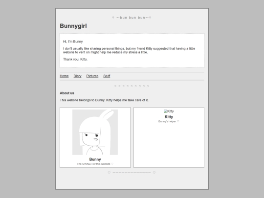264x198 pixels.
Task: Click the 'bun bun bun' header tagline
Action: click(x=132, y=18)
